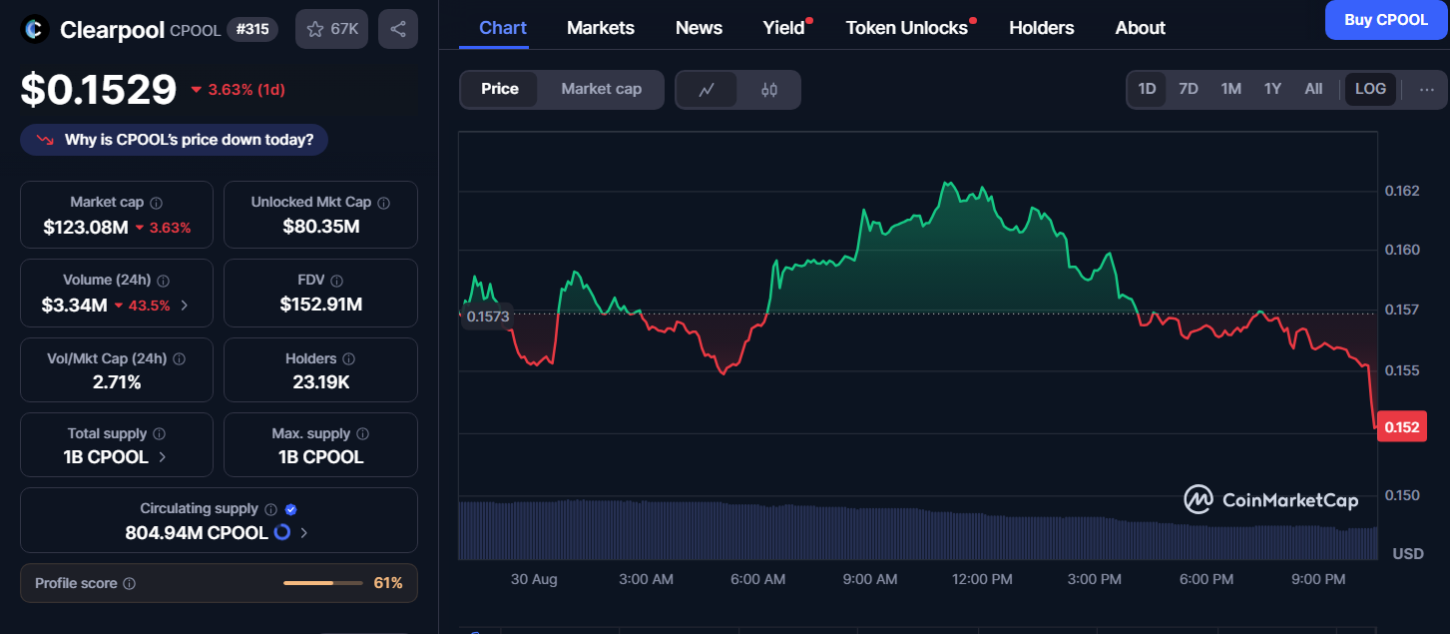This screenshot has width=1450, height=634.
Task: Click the $0.1529 price text
Action: click(x=99, y=90)
